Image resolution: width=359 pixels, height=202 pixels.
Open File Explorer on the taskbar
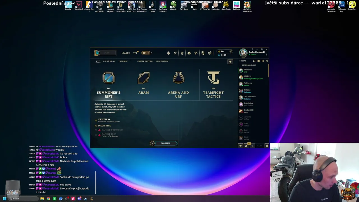[42, 199]
